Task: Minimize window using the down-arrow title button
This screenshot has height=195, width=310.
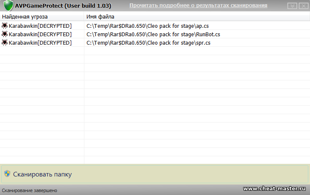Action: pos(291,6)
